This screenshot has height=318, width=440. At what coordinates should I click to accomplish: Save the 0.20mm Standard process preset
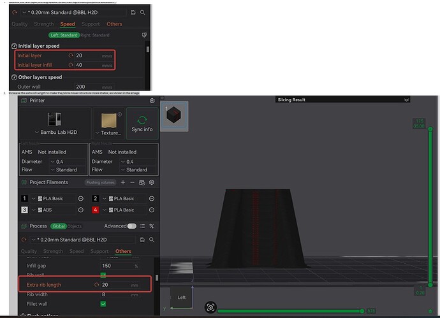pyautogui.click(x=142, y=240)
